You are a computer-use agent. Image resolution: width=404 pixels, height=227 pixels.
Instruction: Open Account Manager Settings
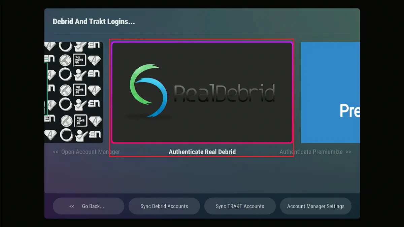click(316, 206)
